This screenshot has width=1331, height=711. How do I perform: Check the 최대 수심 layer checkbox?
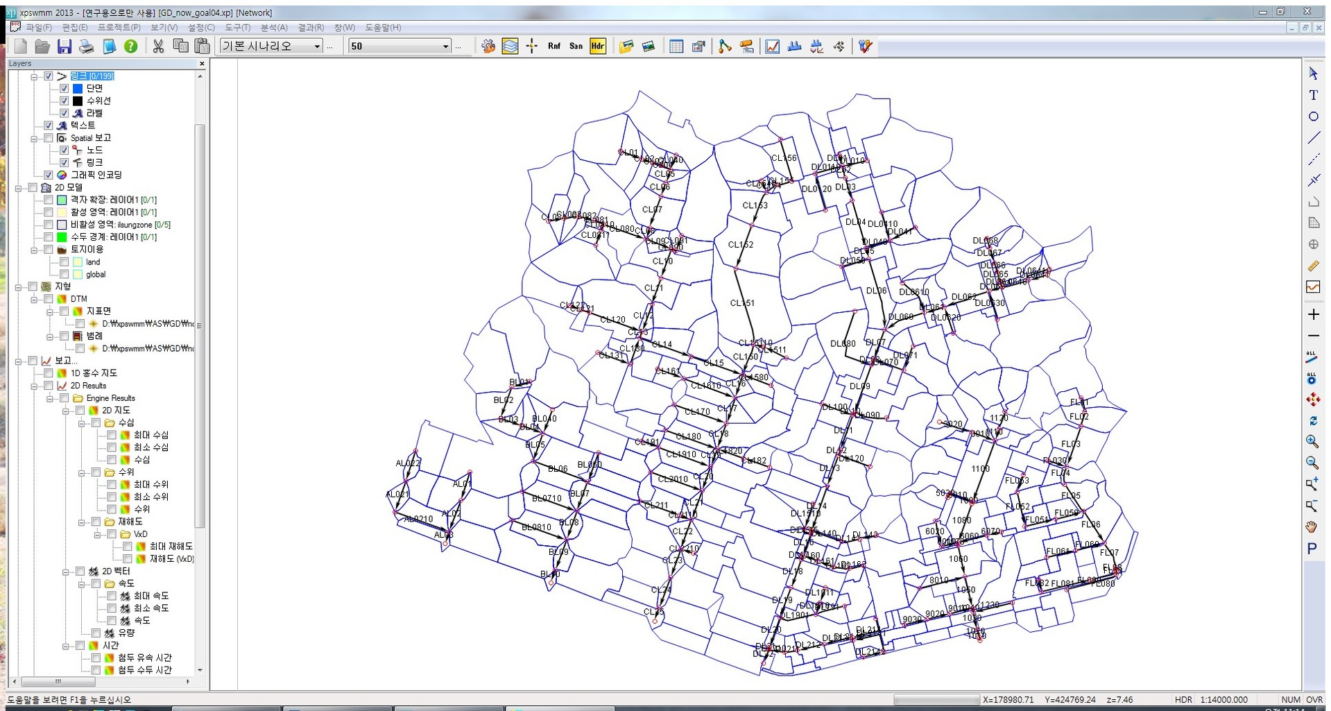pyautogui.click(x=112, y=435)
